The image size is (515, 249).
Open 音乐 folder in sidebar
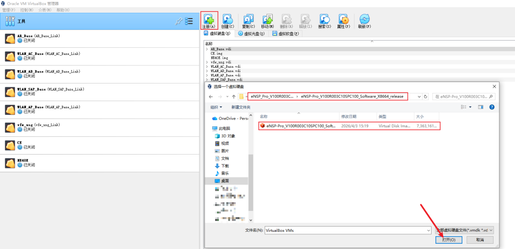pos(222,173)
